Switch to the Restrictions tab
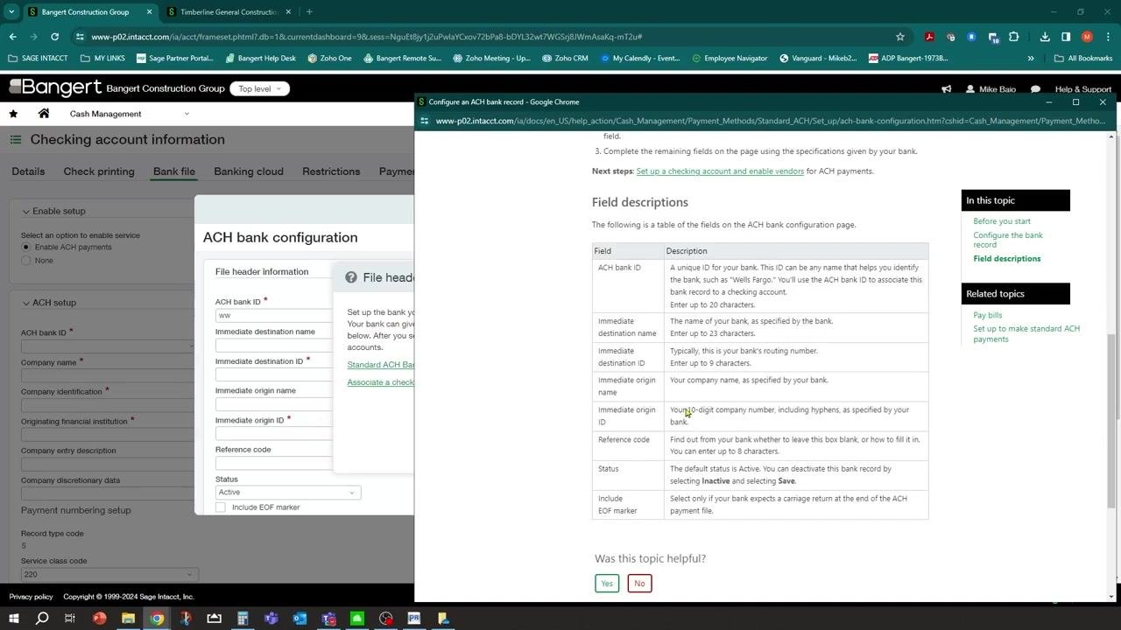Image resolution: width=1121 pixels, height=630 pixels. (x=331, y=171)
